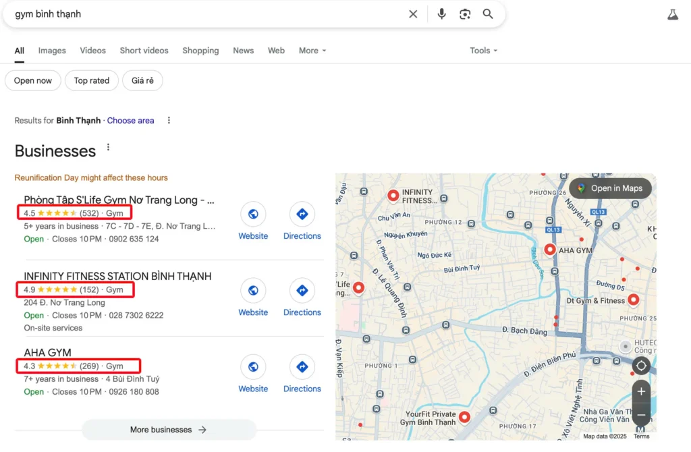The height and width of the screenshot is (452, 691).
Task: Start voice search with microphone icon
Action: 441,14
